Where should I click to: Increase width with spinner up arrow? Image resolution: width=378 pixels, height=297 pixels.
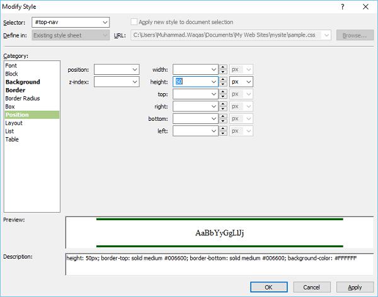[223, 67]
